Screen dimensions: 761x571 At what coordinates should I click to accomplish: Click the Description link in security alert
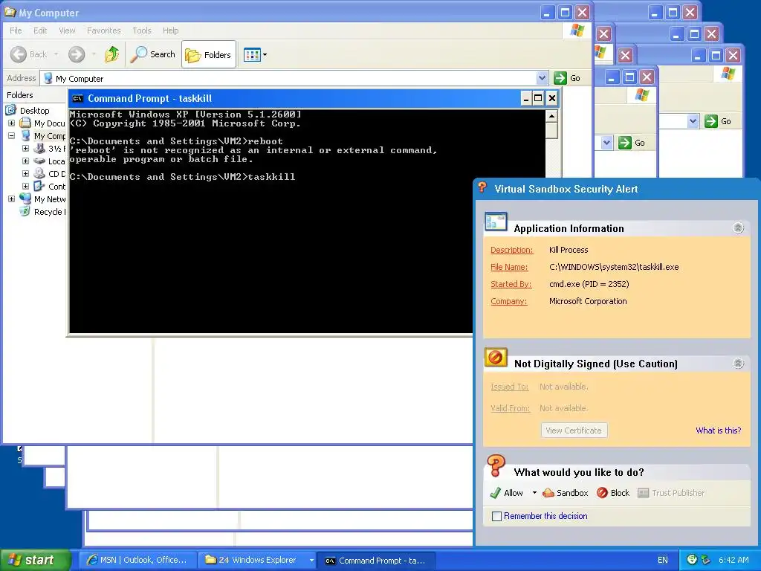point(511,250)
